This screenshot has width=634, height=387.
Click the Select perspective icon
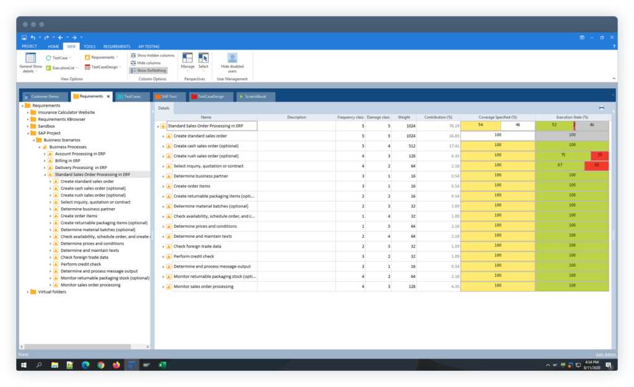[x=203, y=59]
